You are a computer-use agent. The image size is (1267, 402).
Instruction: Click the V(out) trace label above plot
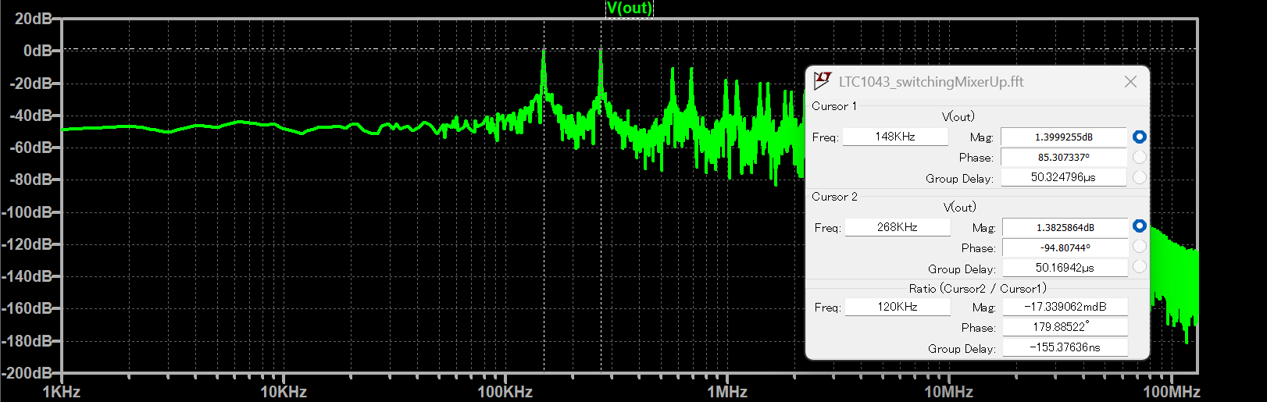point(629,9)
